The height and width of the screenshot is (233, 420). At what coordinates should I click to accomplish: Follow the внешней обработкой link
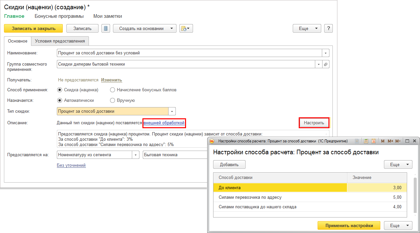click(x=164, y=123)
